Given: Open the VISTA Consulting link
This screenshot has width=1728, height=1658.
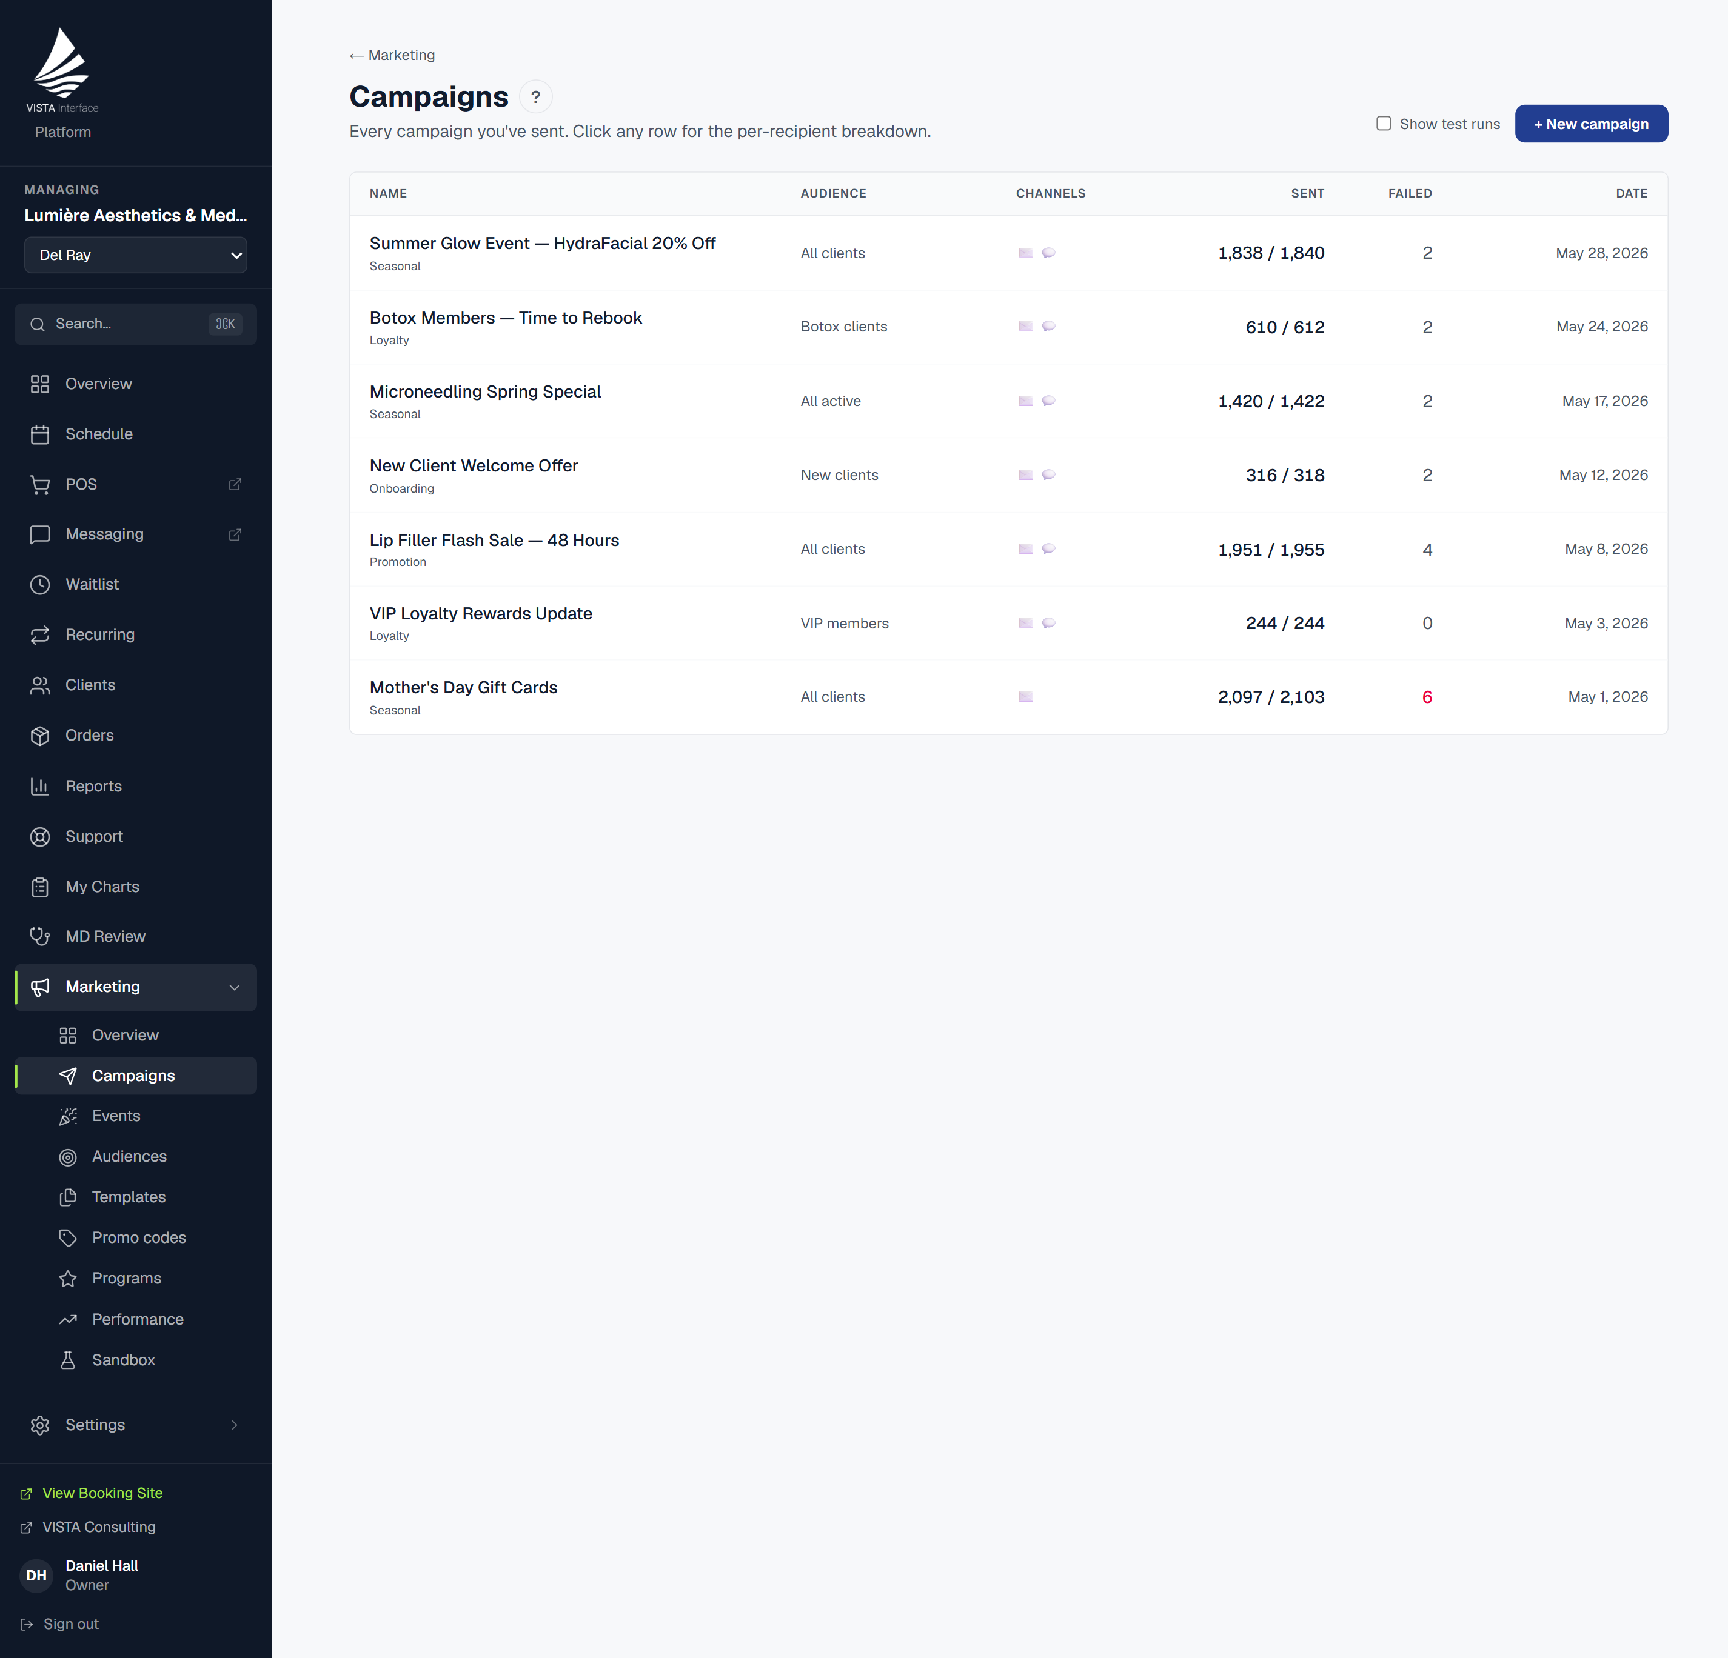Looking at the screenshot, I should click(x=88, y=1528).
